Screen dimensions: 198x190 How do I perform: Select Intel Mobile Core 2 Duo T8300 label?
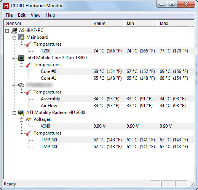coord(56,58)
